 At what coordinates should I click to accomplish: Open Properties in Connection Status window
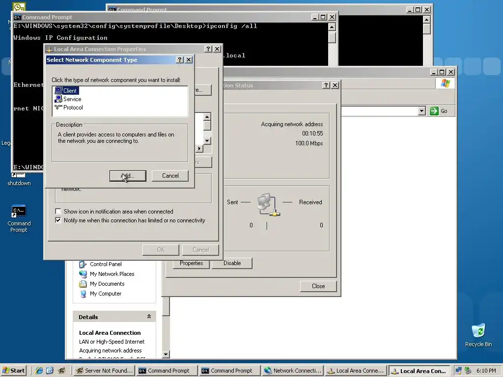point(191,263)
